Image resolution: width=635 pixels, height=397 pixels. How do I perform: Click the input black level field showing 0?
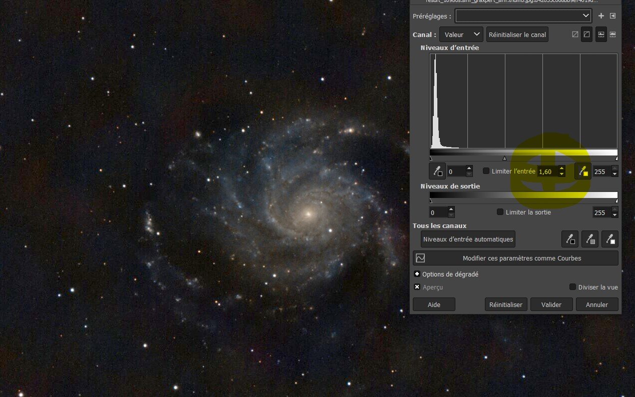click(x=456, y=171)
